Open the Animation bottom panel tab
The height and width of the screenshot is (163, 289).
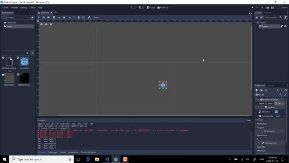[x=73, y=152]
